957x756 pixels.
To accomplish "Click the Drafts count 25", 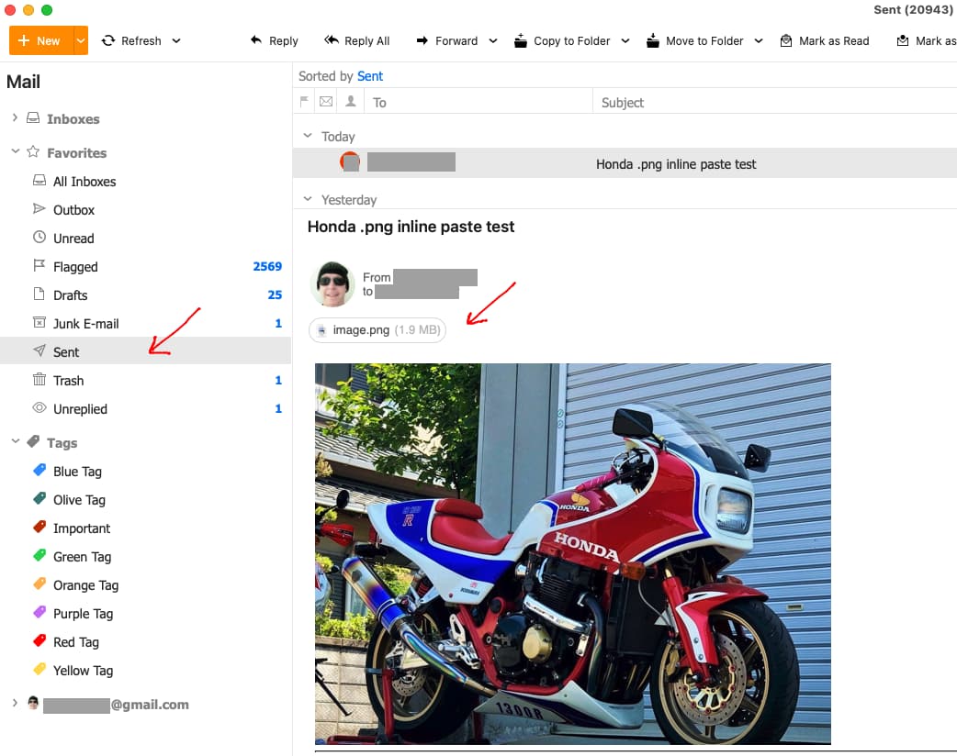I will [275, 295].
